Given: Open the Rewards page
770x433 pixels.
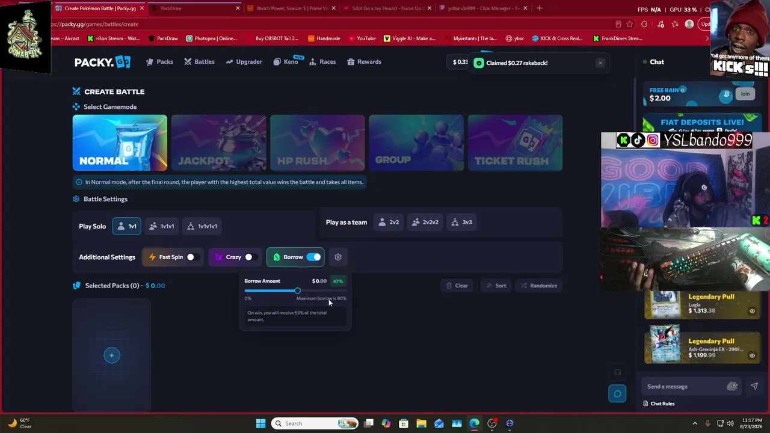Looking at the screenshot, I should [364, 62].
